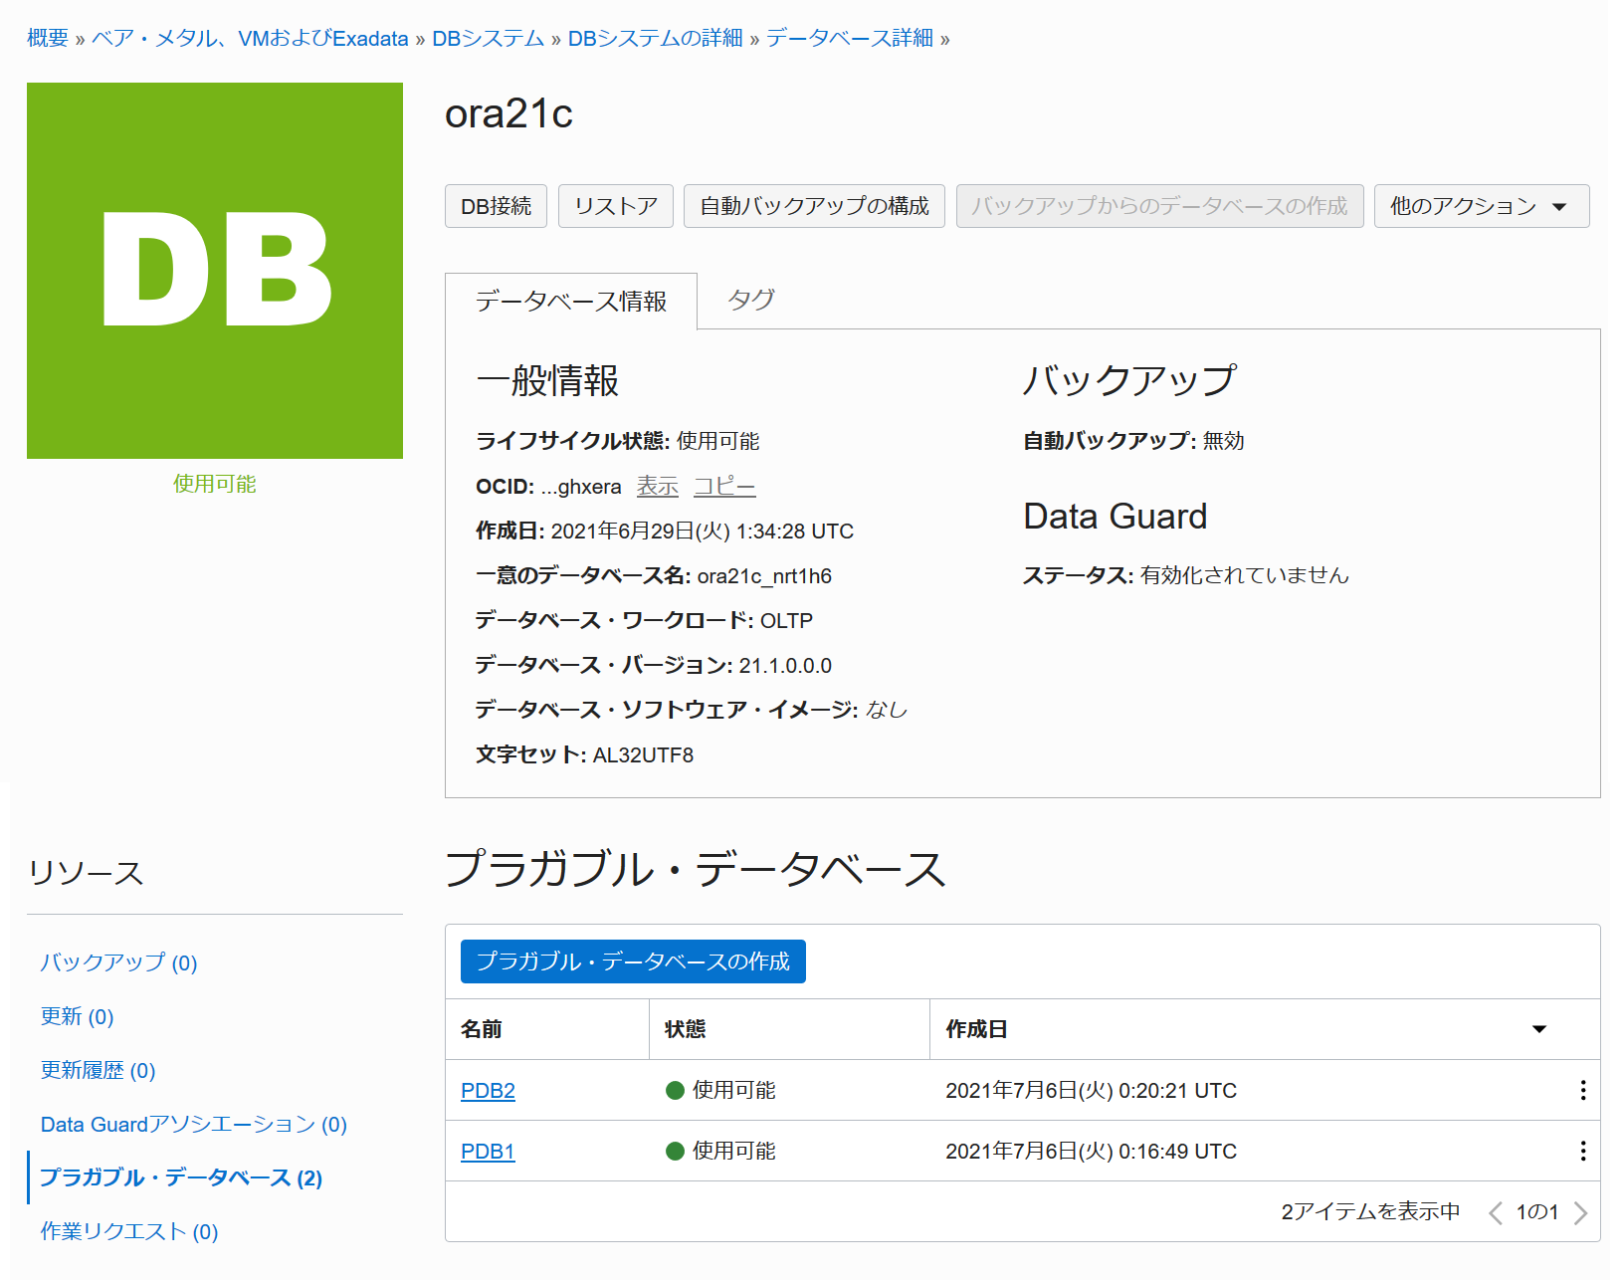Copy the OCID using コピー link
Viewport: 1624px width, 1280px height.
pyautogui.click(x=723, y=487)
